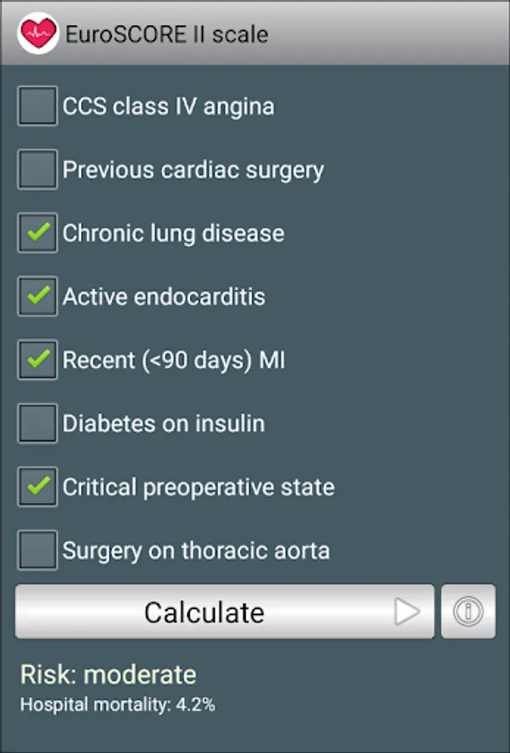Check the CCS class IV angina checkbox
This screenshot has width=510, height=753.
point(38,105)
